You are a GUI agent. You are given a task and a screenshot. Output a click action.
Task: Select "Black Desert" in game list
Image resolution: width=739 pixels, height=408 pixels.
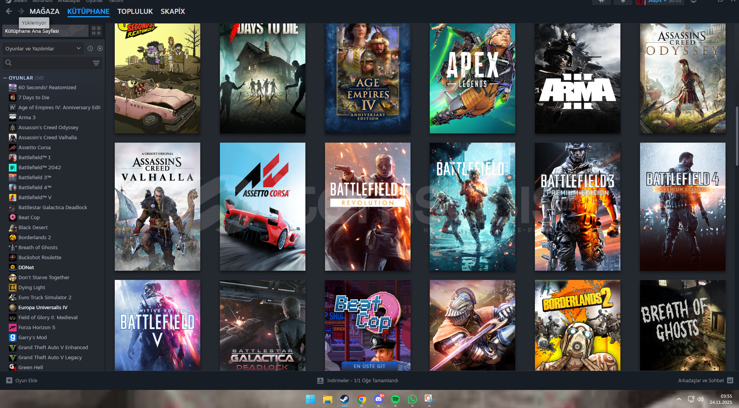click(x=33, y=227)
